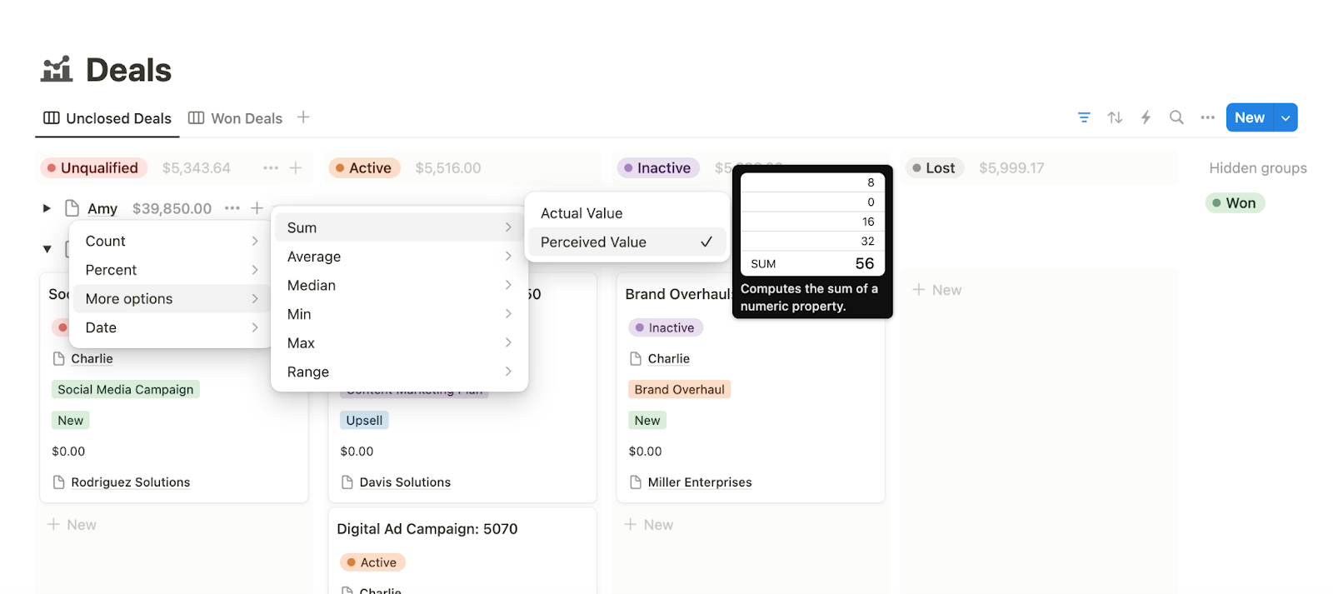The height and width of the screenshot is (594, 1333).
Task: Expand the Range submenu
Action: (399, 372)
